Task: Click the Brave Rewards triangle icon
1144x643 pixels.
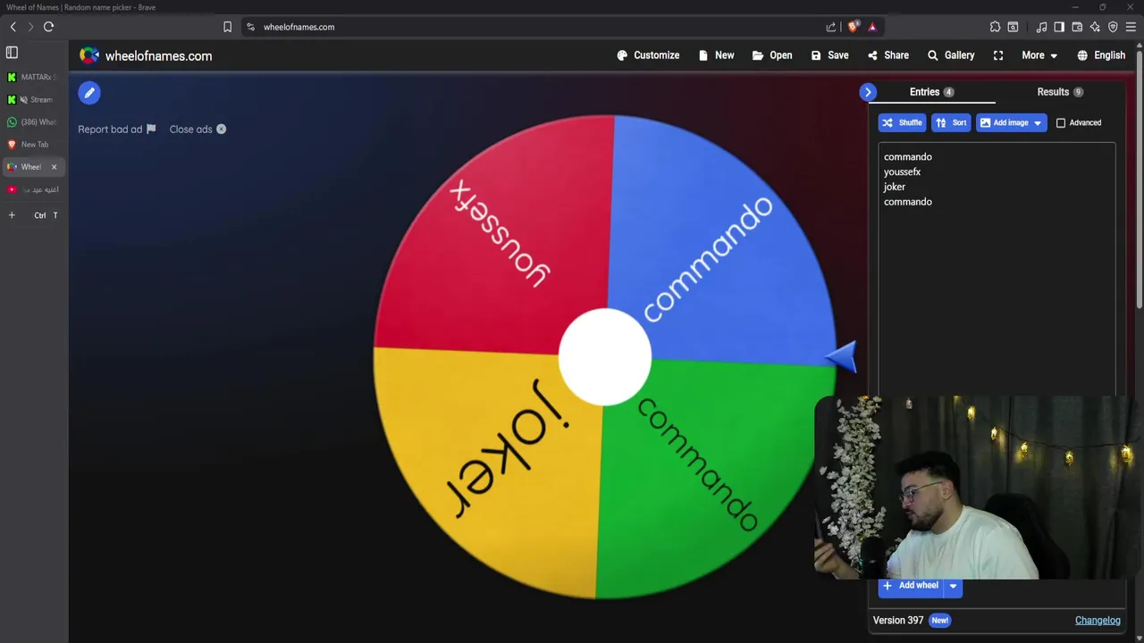Action: click(x=872, y=27)
